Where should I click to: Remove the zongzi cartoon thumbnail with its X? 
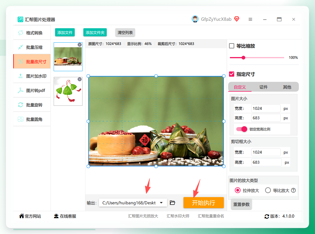[x=80, y=79]
